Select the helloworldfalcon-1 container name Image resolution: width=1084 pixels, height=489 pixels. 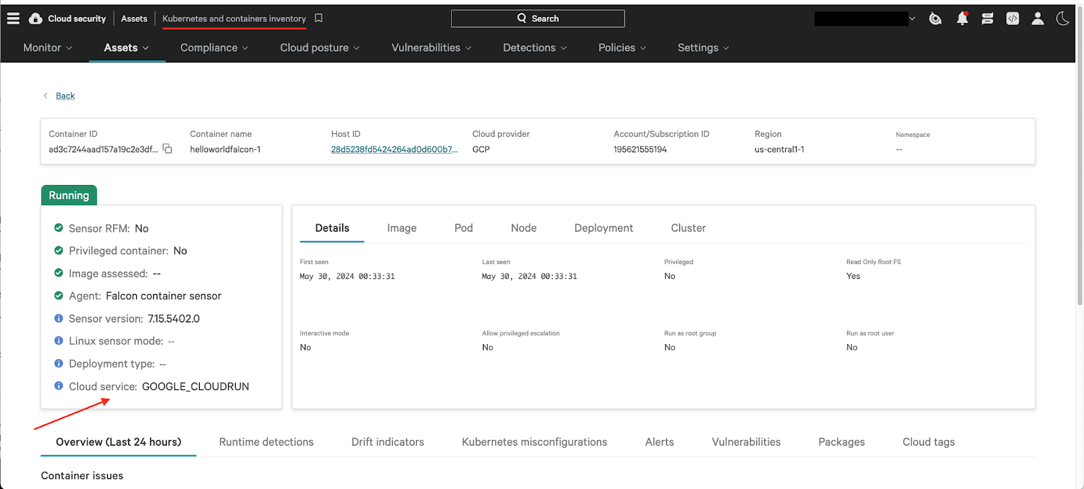click(x=225, y=150)
